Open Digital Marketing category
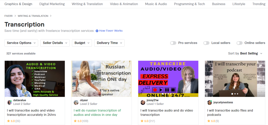The image size is (268, 125). coord(52,4)
